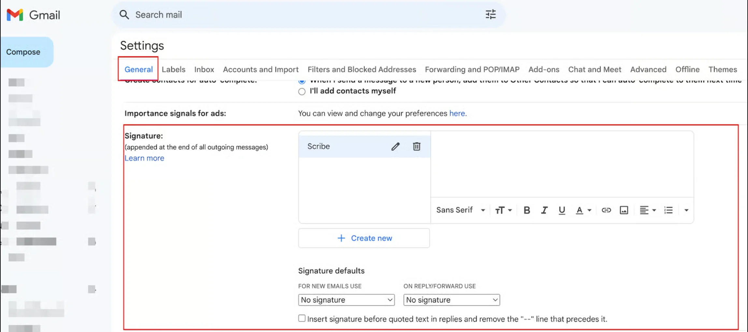748x332 pixels.
Task: Click inside the signature text editing area
Action: [562, 164]
